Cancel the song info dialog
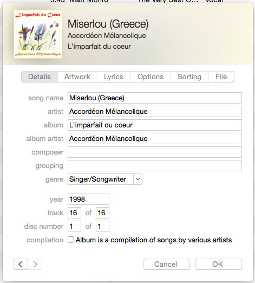The height and width of the screenshot is (283, 255). (x=167, y=264)
